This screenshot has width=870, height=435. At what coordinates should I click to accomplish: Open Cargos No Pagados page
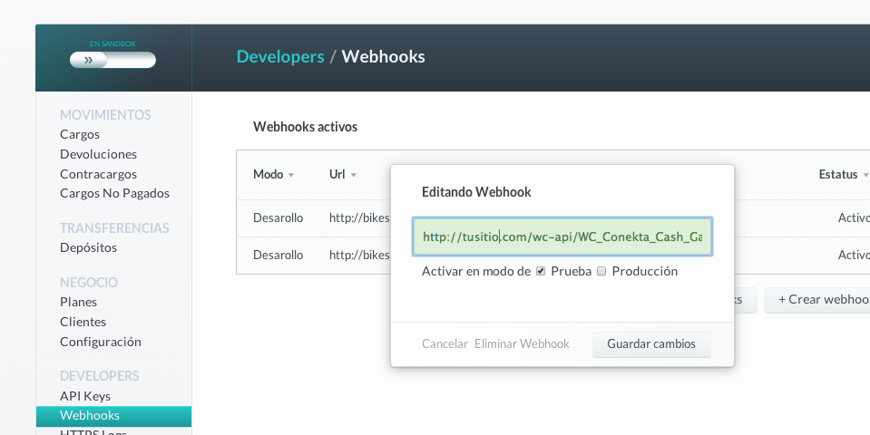point(115,193)
